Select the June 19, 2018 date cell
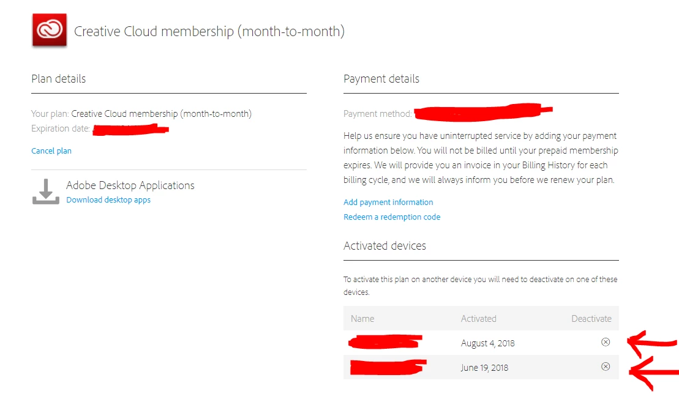The height and width of the screenshot is (413, 679). click(484, 368)
